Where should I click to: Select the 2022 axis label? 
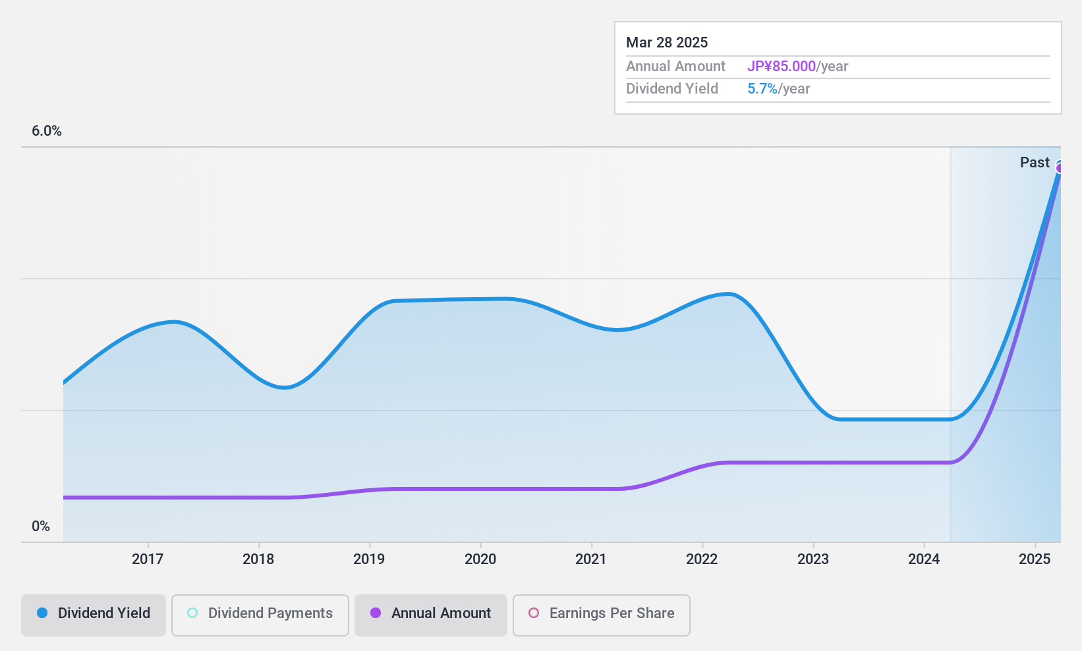click(x=702, y=559)
